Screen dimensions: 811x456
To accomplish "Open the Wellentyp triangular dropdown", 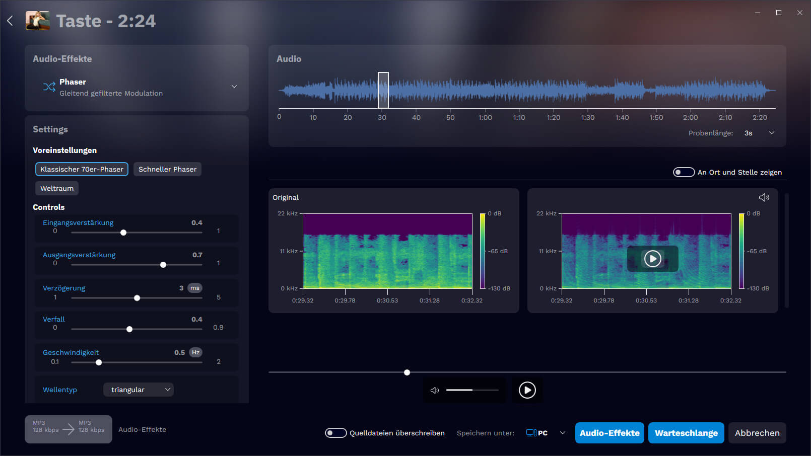I will [x=138, y=389].
